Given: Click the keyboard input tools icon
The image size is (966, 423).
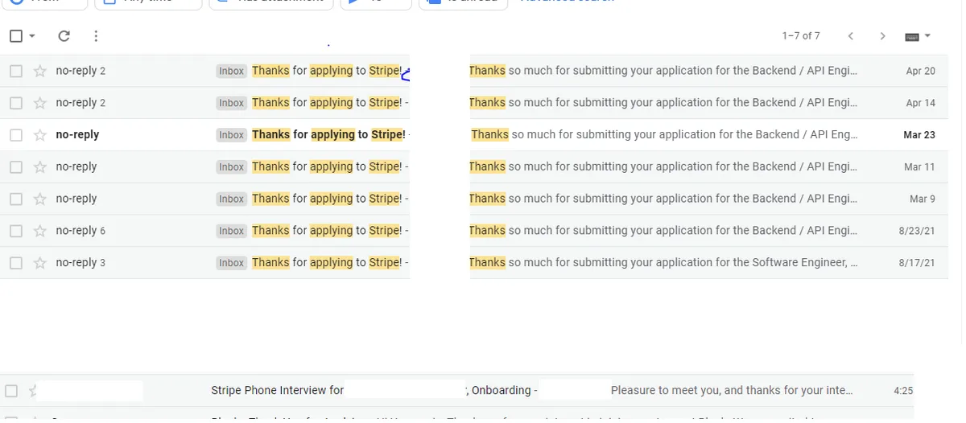Looking at the screenshot, I should click(x=912, y=36).
